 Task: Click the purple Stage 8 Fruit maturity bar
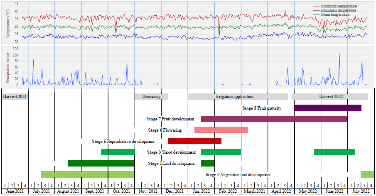(x=327, y=108)
